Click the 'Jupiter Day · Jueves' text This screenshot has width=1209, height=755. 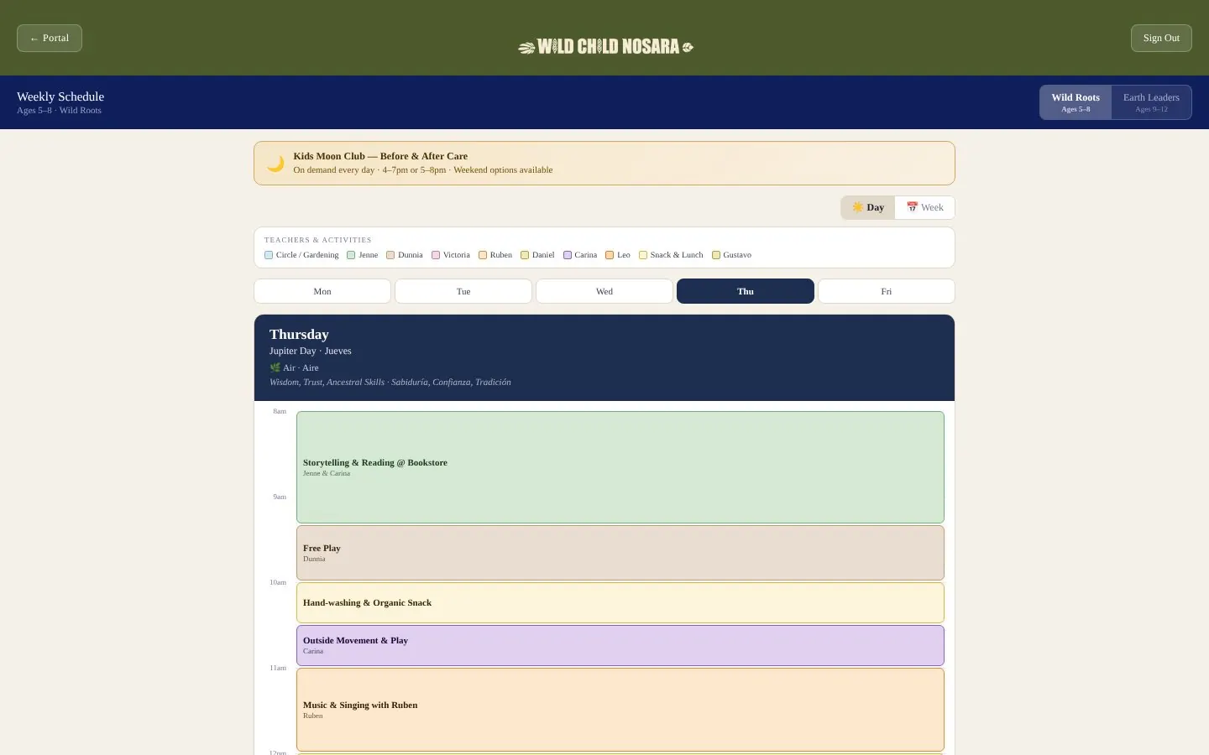click(311, 351)
